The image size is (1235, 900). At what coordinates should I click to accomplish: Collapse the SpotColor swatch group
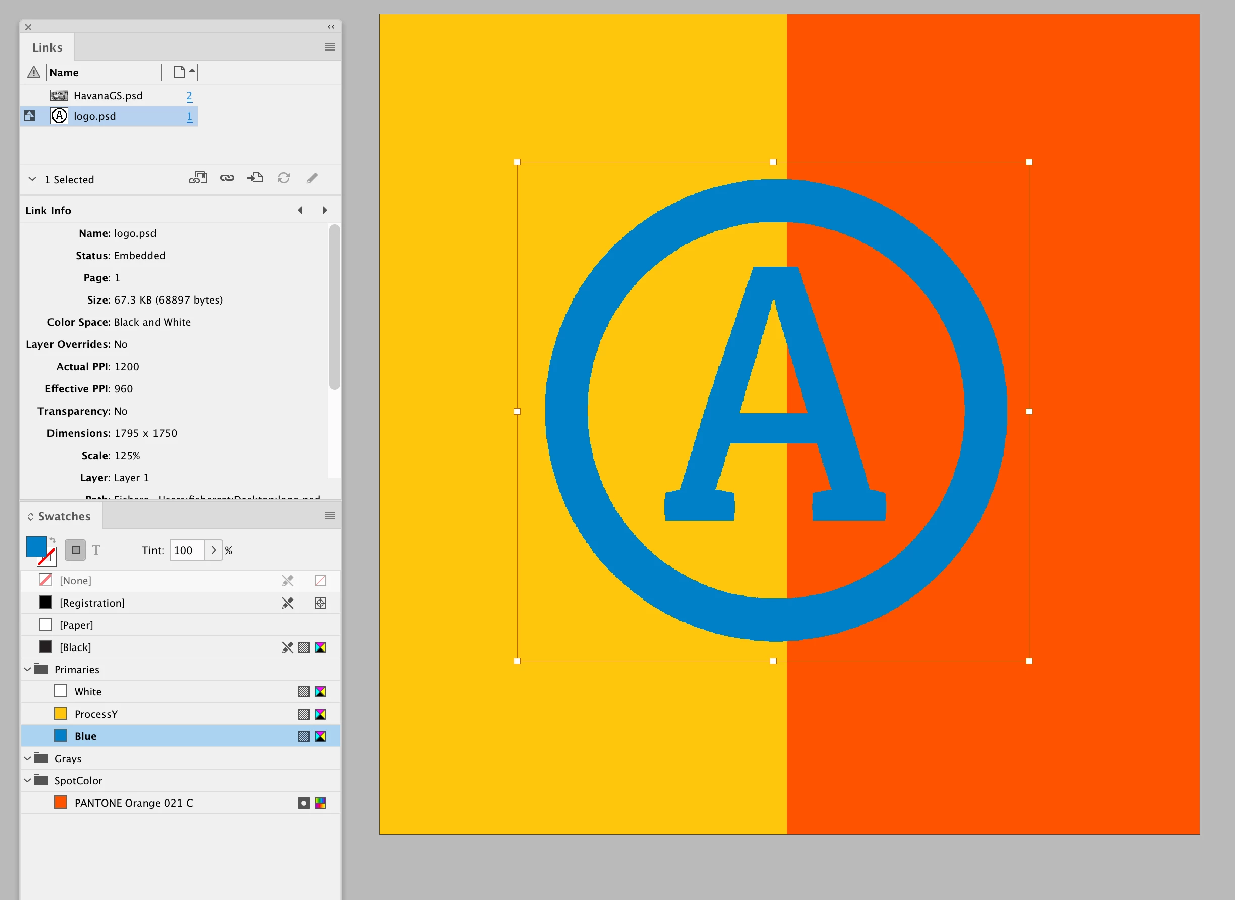pyautogui.click(x=27, y=780)
